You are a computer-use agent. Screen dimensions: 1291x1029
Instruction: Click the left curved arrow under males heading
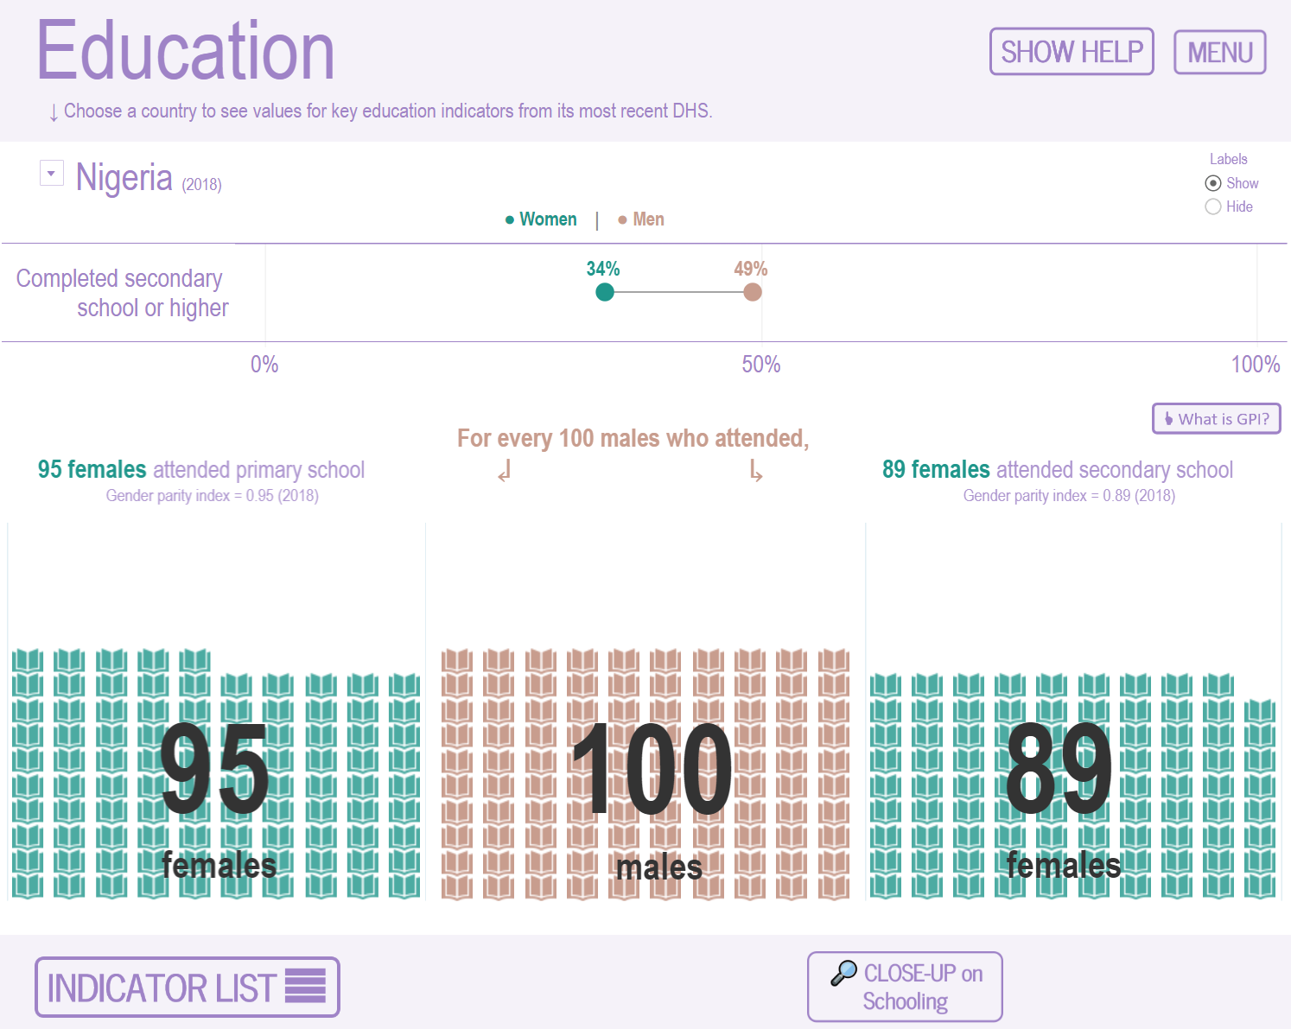(x=503, y=472)
